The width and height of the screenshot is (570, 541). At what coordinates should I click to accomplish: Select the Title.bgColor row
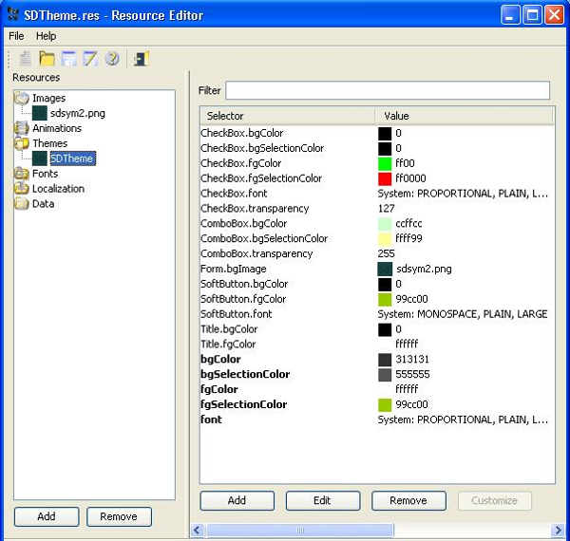click(377, 329)
